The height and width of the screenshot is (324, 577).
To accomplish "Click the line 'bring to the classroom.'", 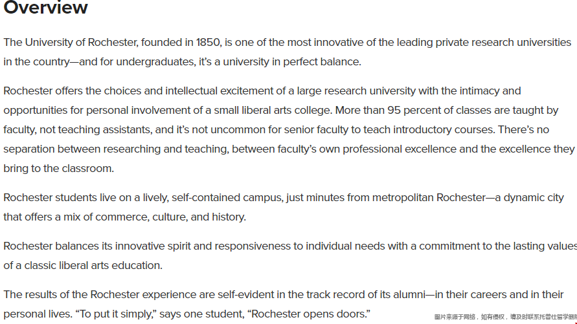I will [59, 168].
